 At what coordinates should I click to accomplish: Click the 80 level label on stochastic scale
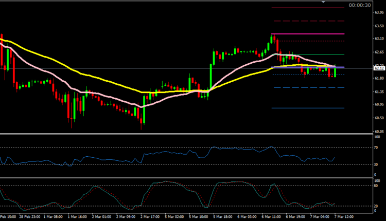tap(377, 187)
